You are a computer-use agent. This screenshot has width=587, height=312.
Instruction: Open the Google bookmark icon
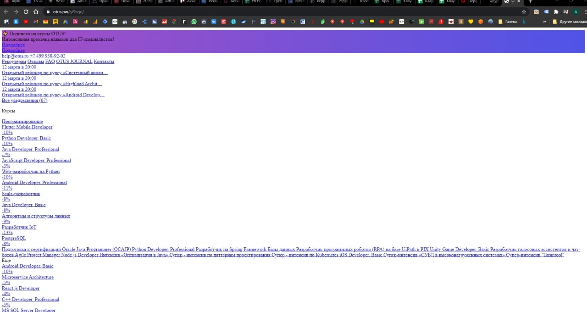click(134, 21)
